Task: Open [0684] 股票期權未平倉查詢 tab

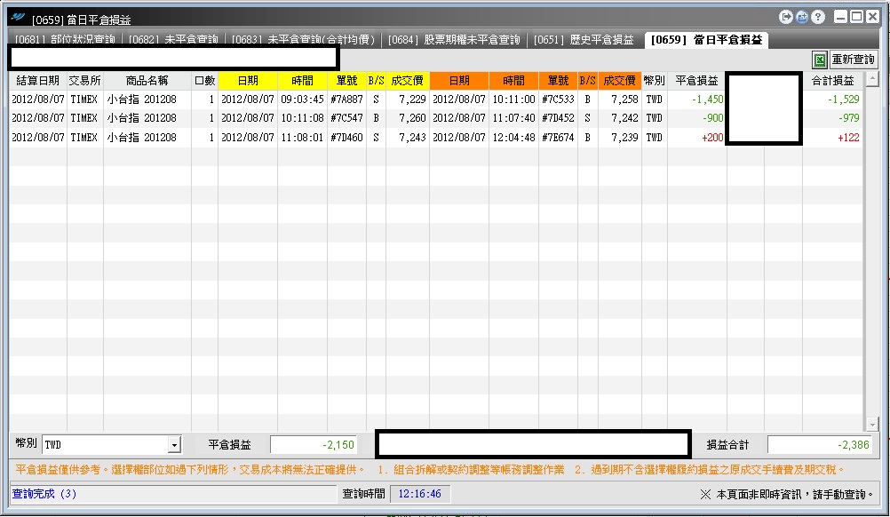Action: [454, 39]
